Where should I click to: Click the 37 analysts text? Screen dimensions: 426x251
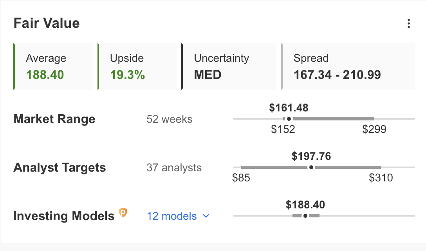tap(174, 168)
